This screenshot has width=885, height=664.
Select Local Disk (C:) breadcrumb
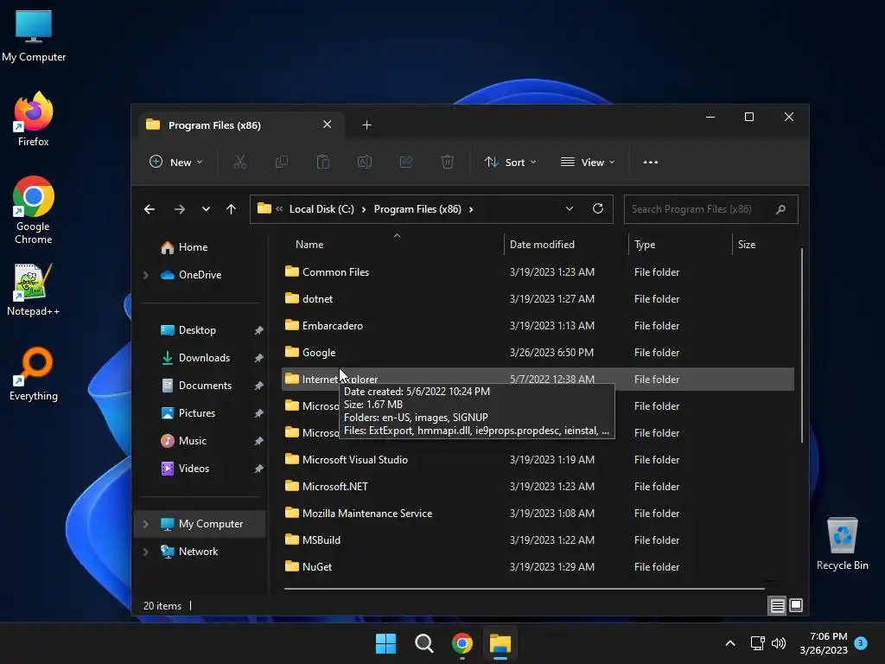tap(322, 209)
